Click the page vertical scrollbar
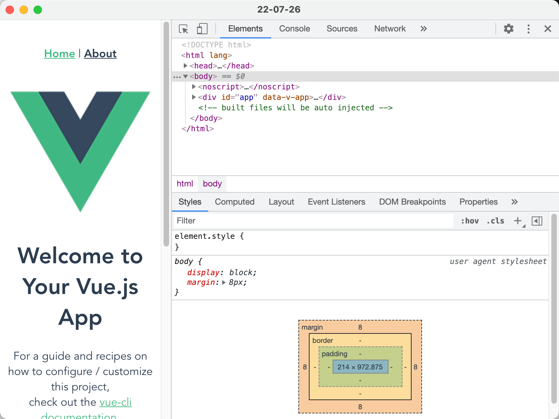559x419 pixels. (166, 134)
